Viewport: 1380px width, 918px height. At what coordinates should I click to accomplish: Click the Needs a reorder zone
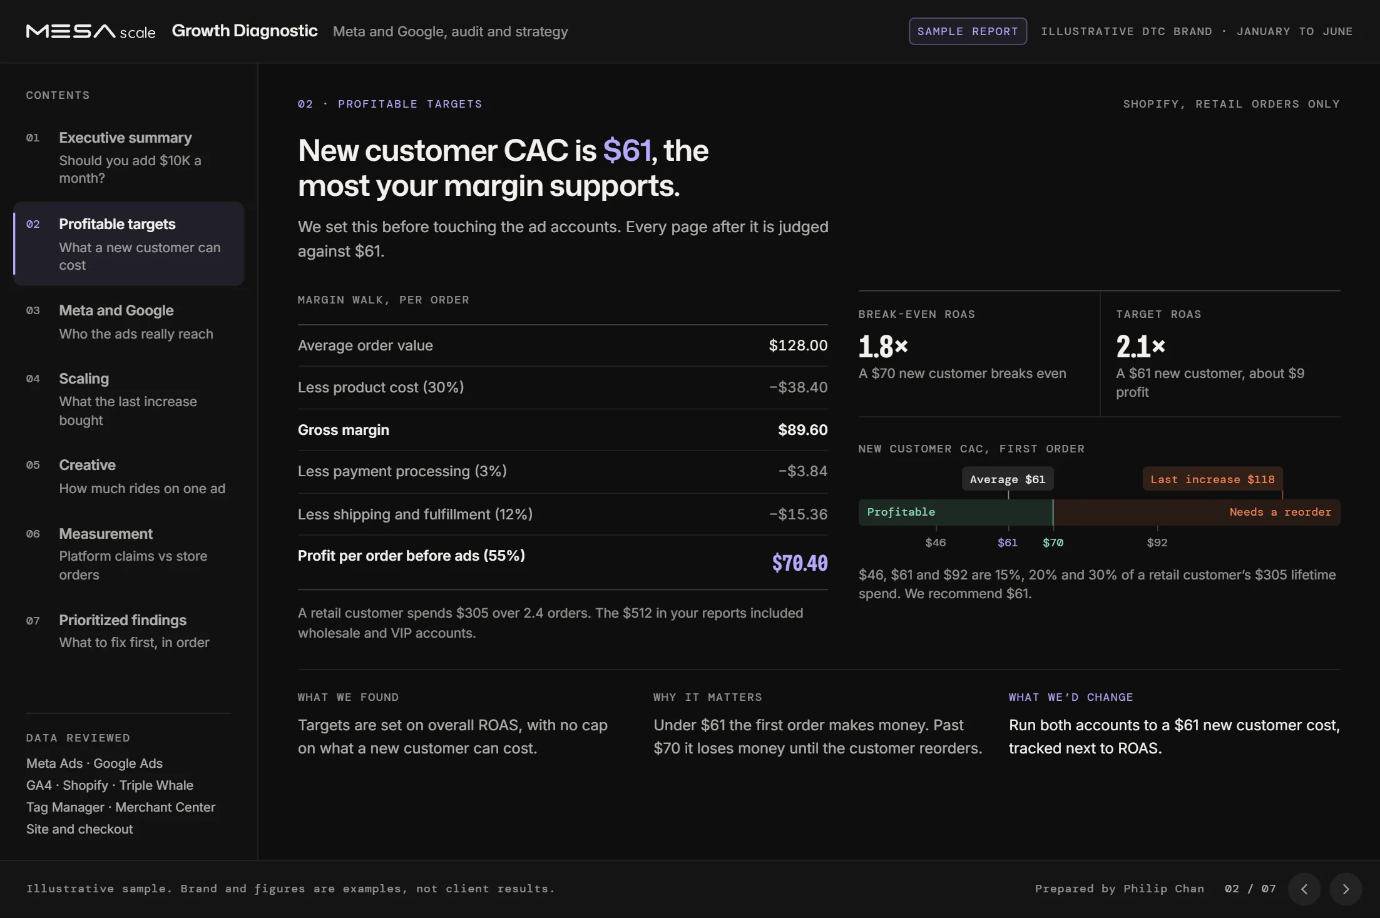(1197, 513)
